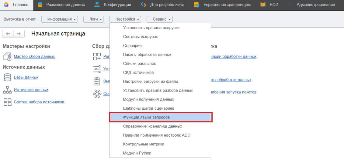Select Контрольные метрики in Настройки menu
The height and width of the screenshot is (163, 344).
point(144,144)
